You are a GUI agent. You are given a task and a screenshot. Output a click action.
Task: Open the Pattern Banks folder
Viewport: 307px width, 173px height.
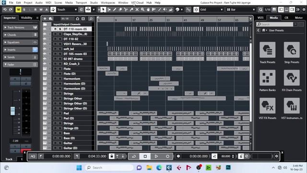(x=268, y=78)
